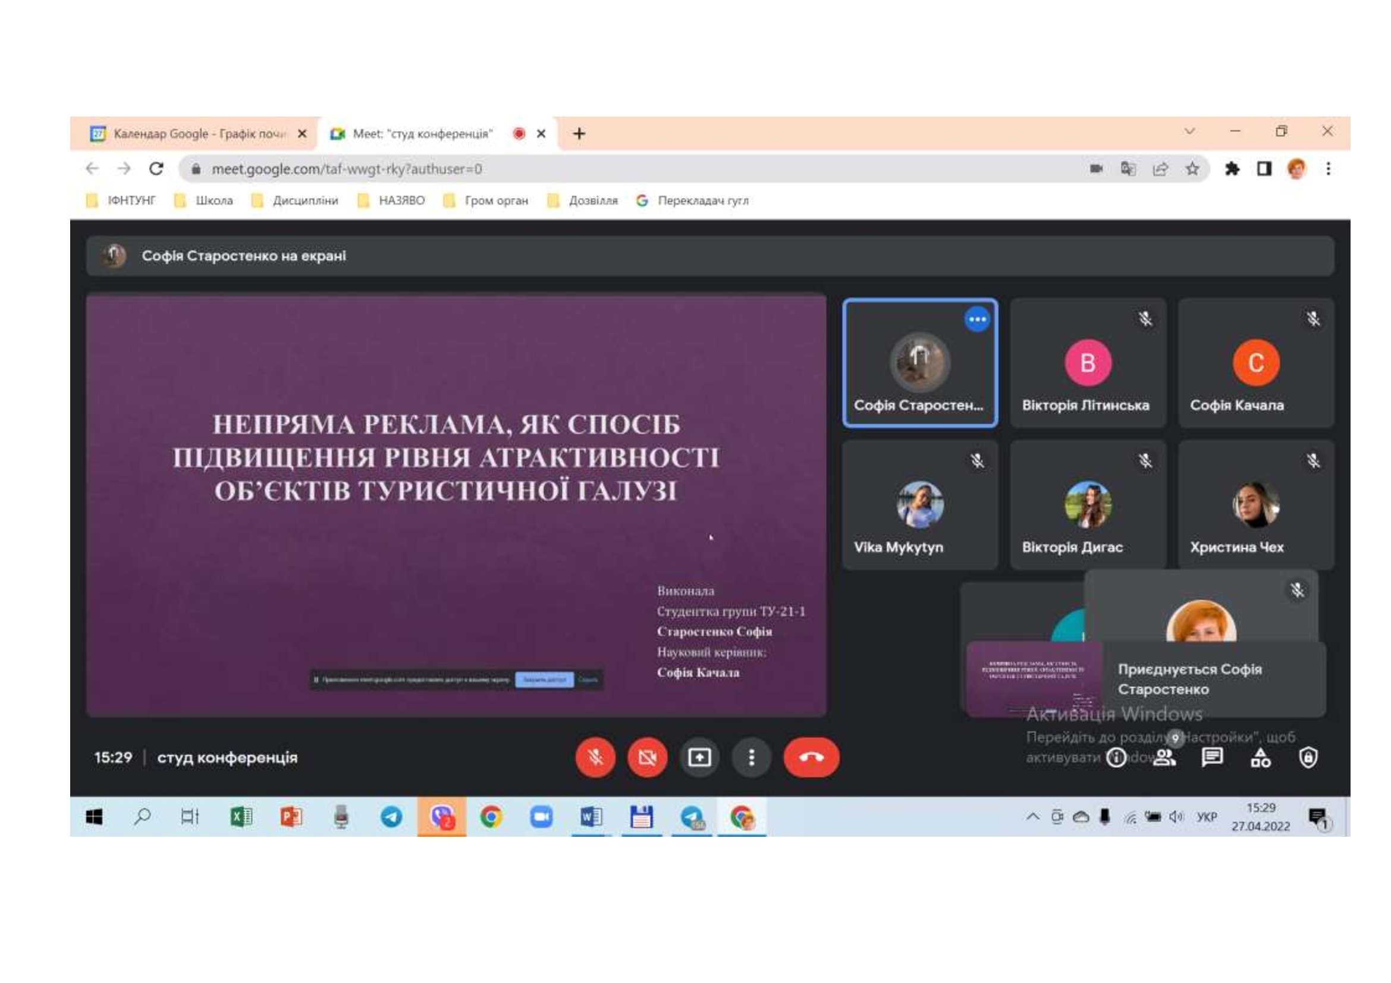Open in-call chat messages panel
This screenshot has height=983, width=1391.
(x=1211, y=757)
